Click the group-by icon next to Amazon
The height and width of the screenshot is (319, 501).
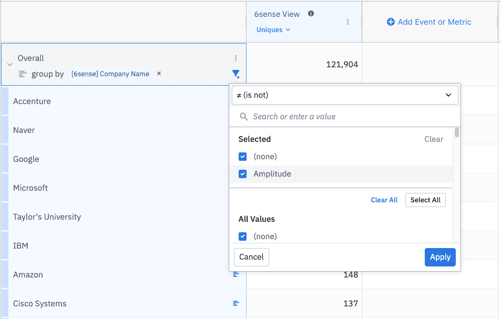point(236,274)
